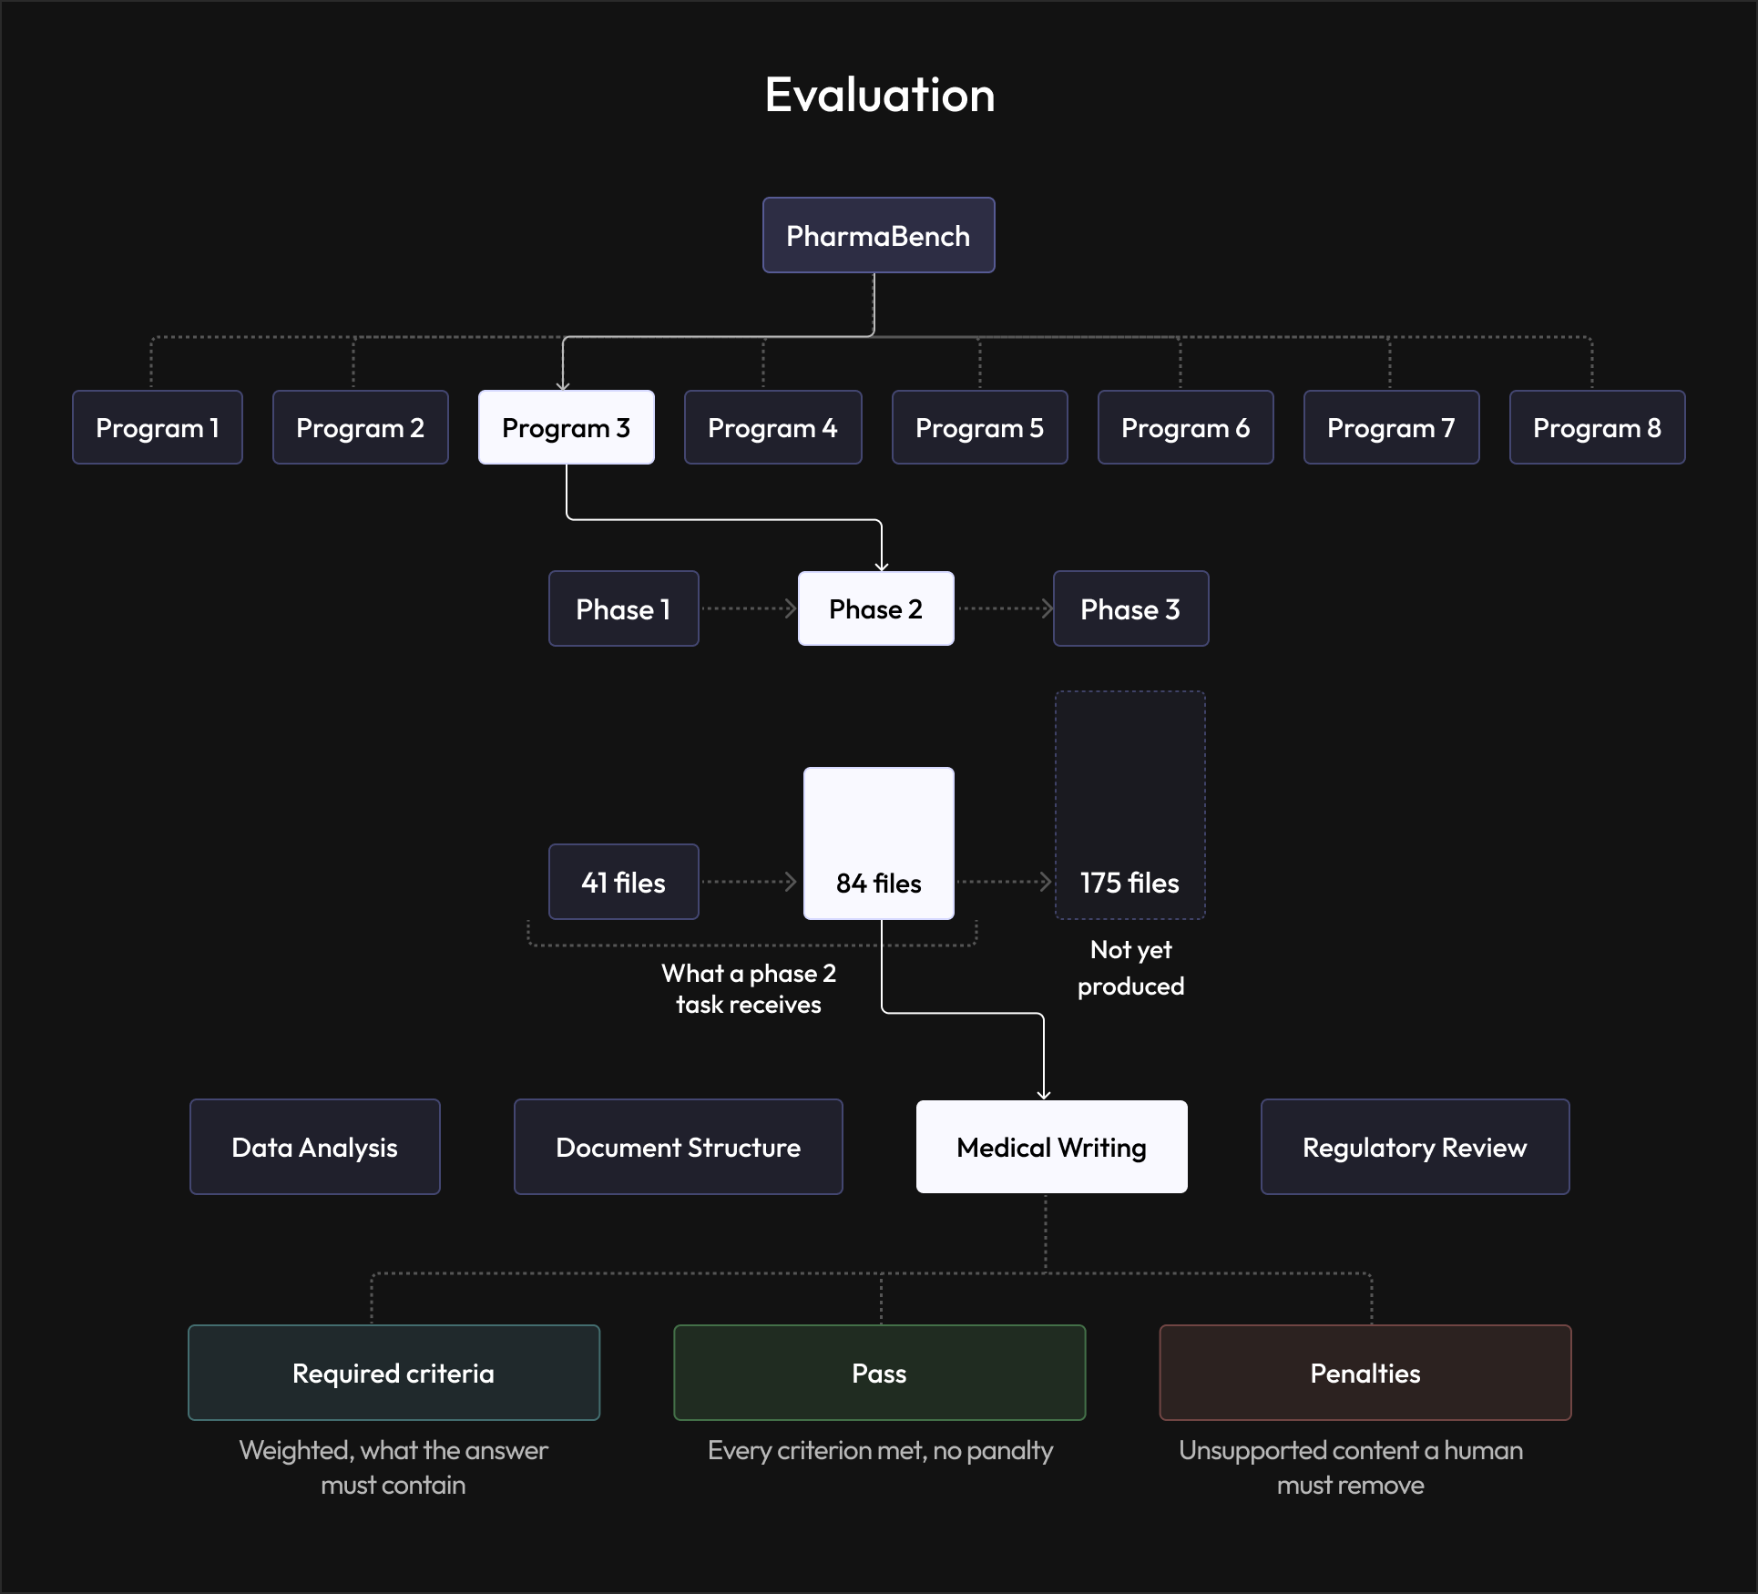Select the dashed 175 files box
The height and width of the screenshot is (1594, 1758).
[1130, 805]
